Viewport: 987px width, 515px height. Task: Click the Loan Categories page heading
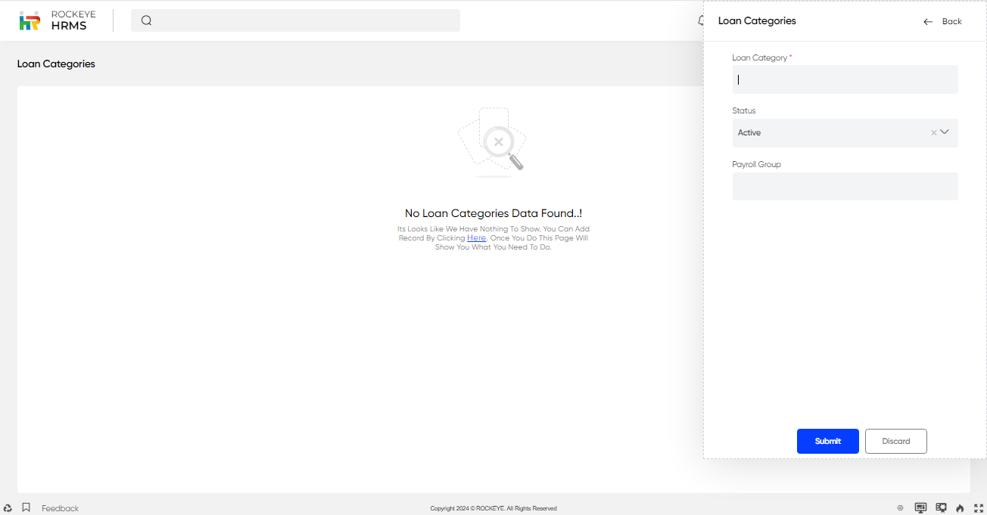point(56,64)
